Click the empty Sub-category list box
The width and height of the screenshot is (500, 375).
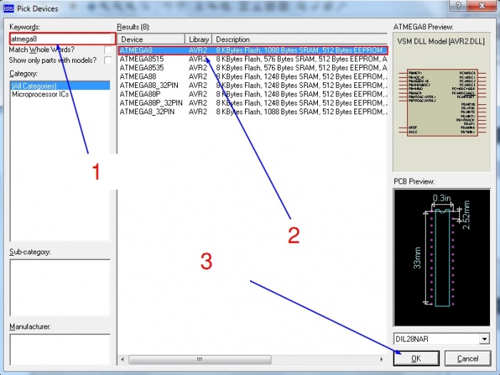click(60, 287)
